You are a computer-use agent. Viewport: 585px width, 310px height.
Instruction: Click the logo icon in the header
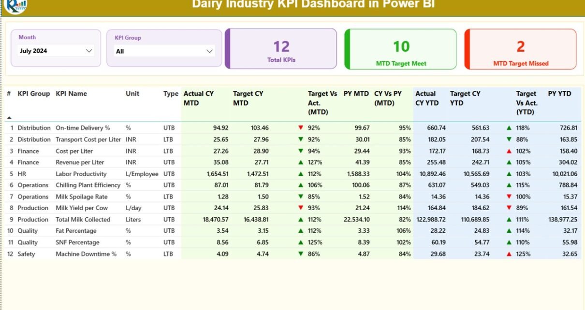16,6
